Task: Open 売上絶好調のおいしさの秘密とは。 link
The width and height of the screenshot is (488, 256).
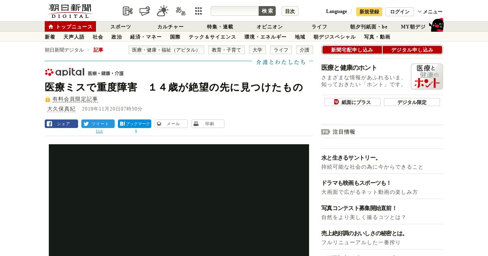Action: point(364,233)
